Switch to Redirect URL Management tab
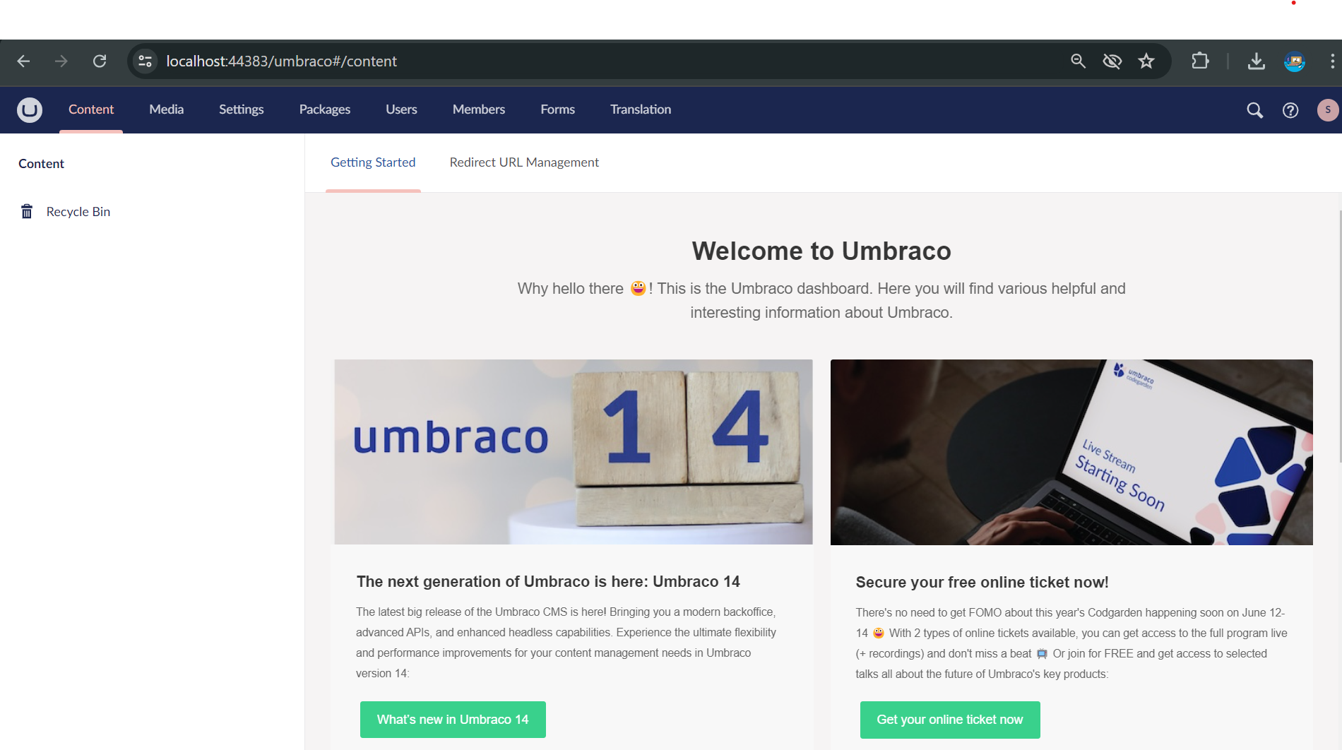Image resolution: width=1342 pixels, height=750 pixels. tap(524, 163)
